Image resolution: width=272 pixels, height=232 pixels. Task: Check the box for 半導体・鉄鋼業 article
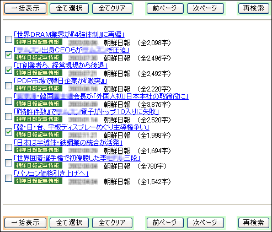coord(8,147)
